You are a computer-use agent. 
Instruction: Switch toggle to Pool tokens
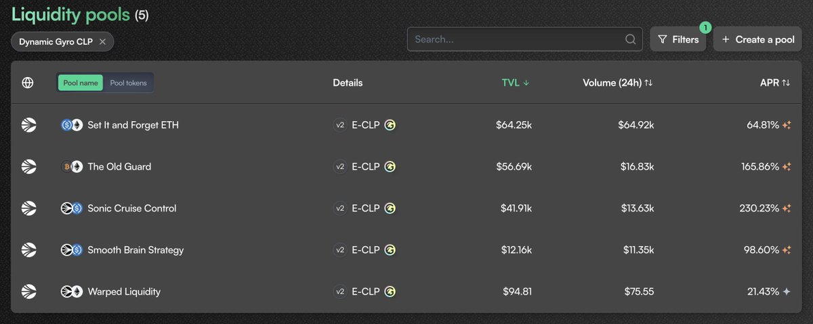(129, 83)
